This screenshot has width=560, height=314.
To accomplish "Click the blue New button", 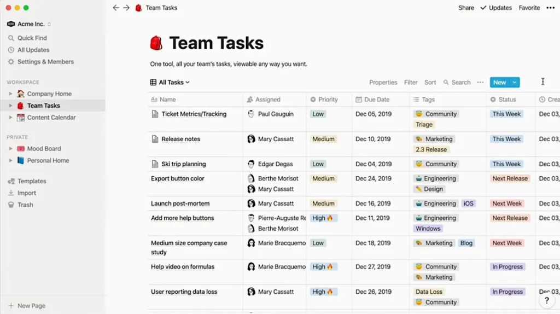I will [499, 83].
